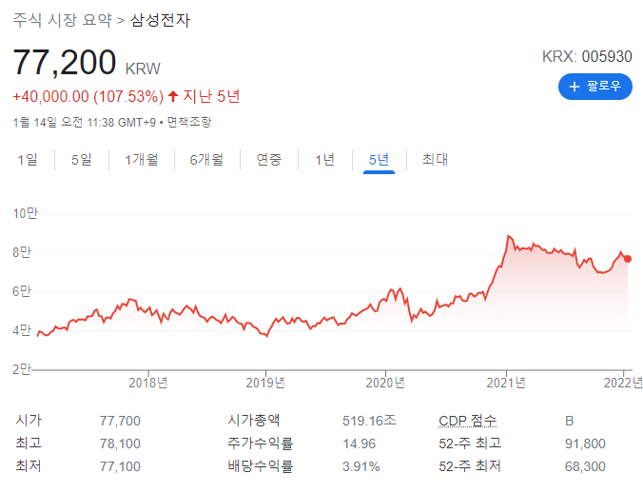Click the 1월 14일 오전 11:38 GMT+9 timestamp
Image resolution: width=643 pixels, height=493 pixels.
[85, 122]
